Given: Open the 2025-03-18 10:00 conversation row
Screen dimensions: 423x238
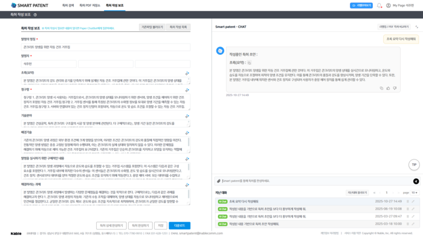Looking at the screenshot, I should (x=317, y=224).
